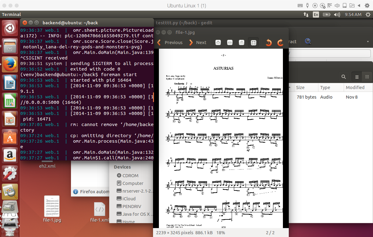Sort files by the Modified column

[x=358, y=88]
